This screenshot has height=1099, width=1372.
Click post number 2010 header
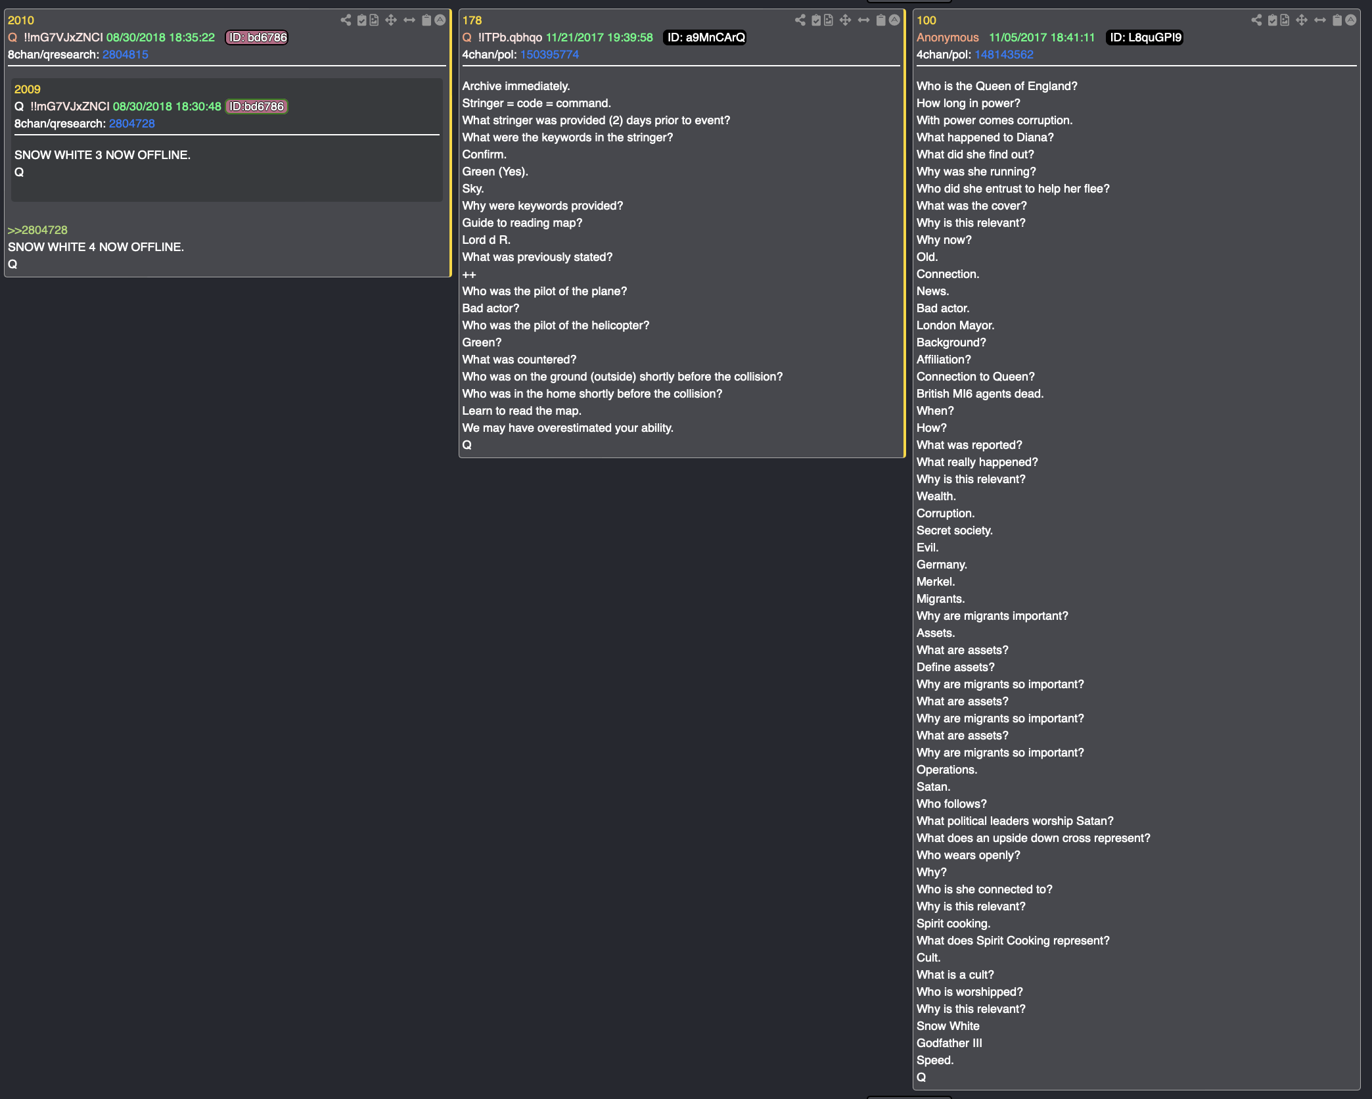pyautogui.click(x=21, y=20)
